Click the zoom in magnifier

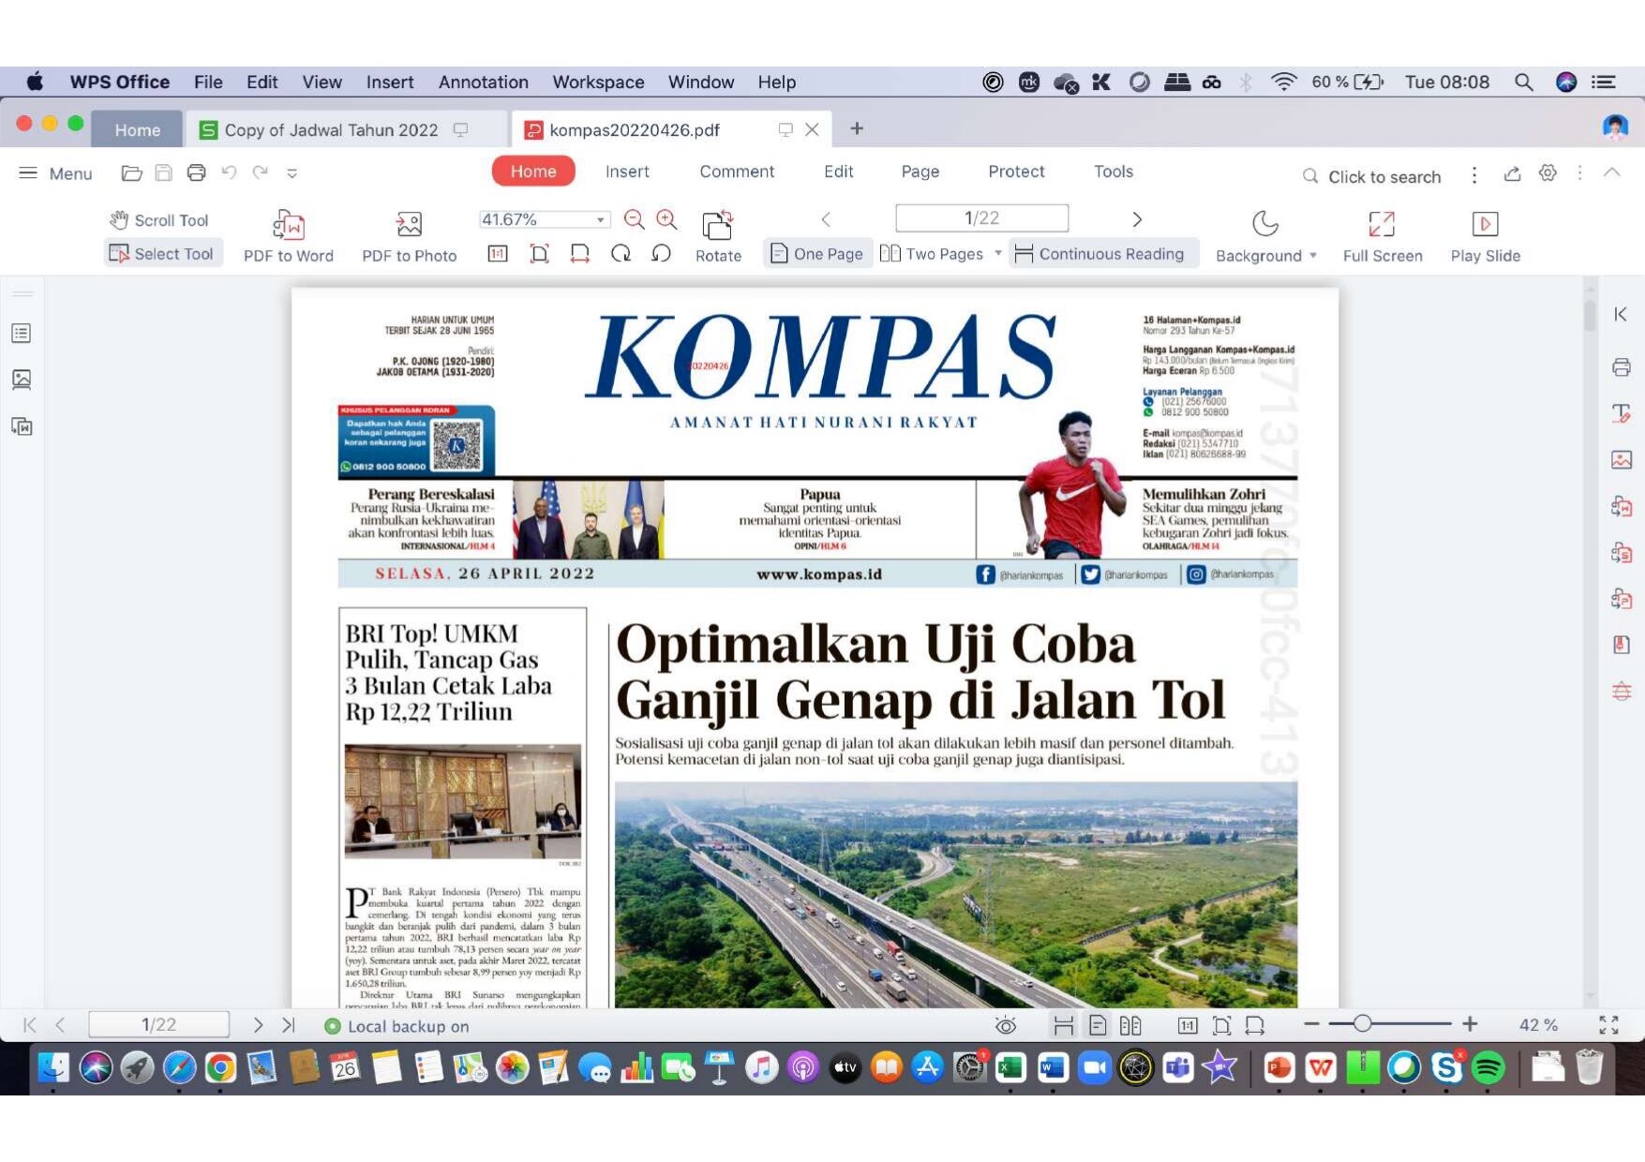pos(666,219)
